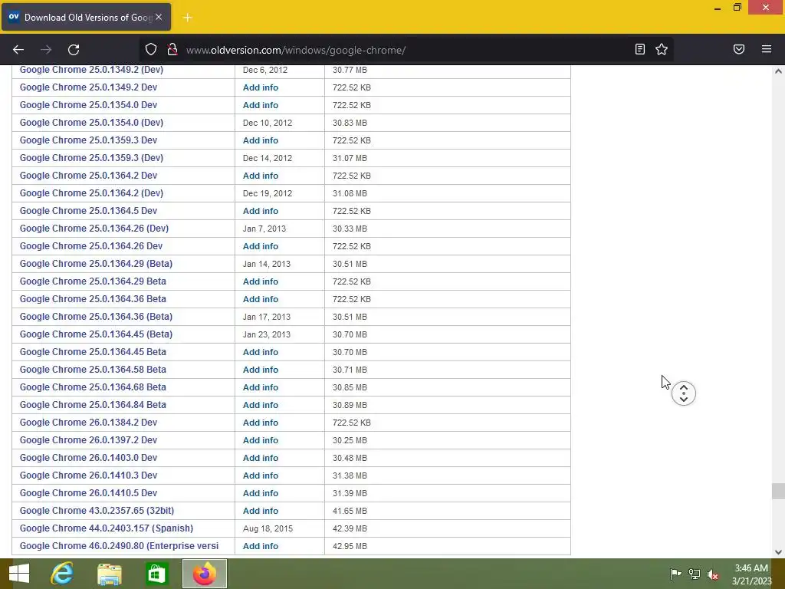Open the Windows Start button

pos(19,574)
